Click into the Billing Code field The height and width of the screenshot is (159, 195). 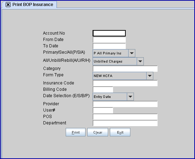(x=103, y=89)
